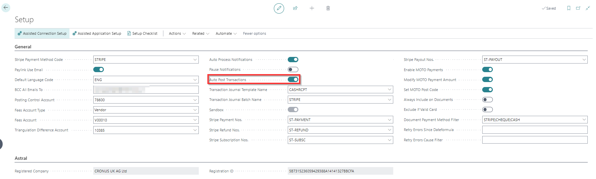Enable the Pause Notifications toggle
This screenshot has width=596, height=179.
point(293,69)
